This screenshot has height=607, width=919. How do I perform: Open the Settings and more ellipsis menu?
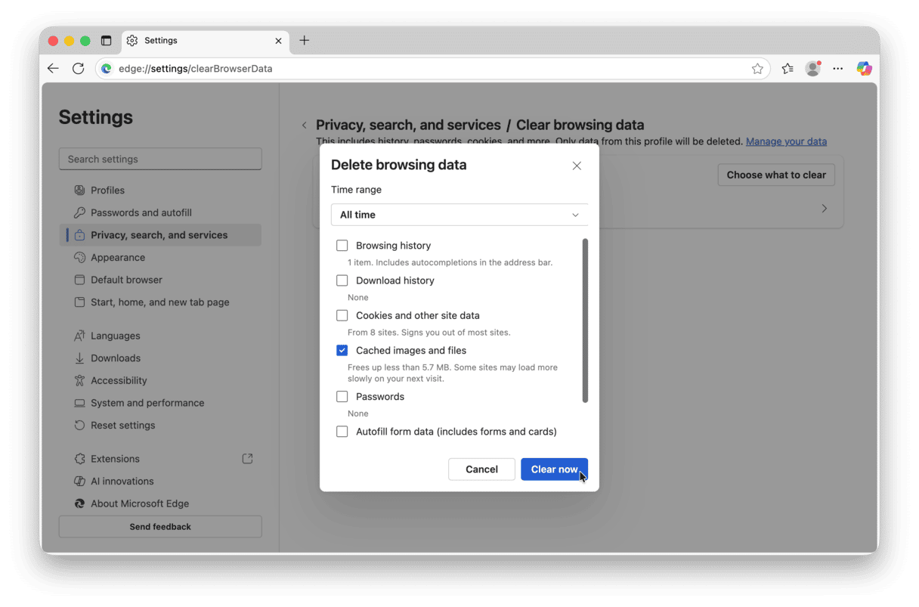838,68
